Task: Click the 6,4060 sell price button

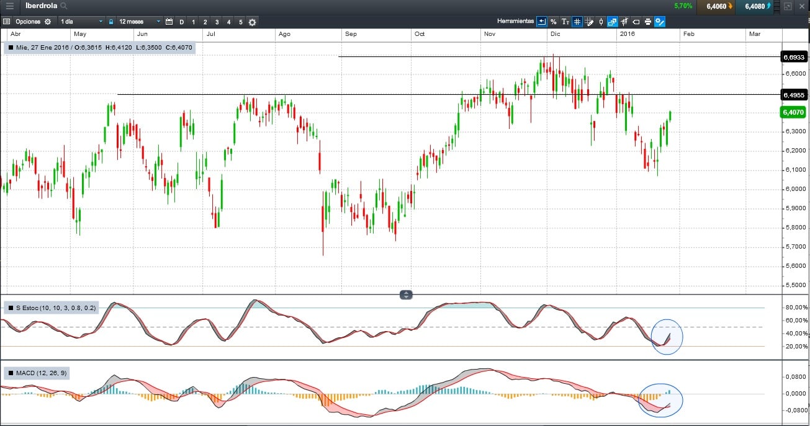Action: (718, 6)
